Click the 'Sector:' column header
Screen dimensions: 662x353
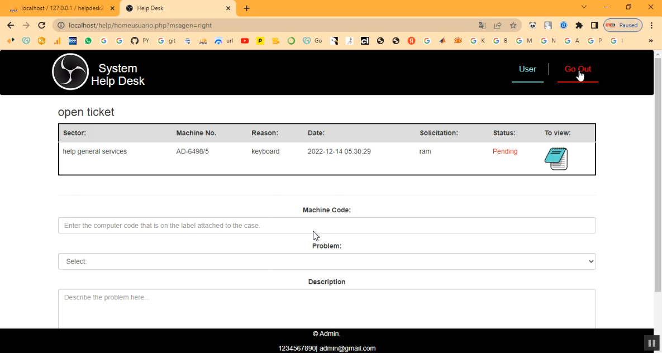[74, 132]
